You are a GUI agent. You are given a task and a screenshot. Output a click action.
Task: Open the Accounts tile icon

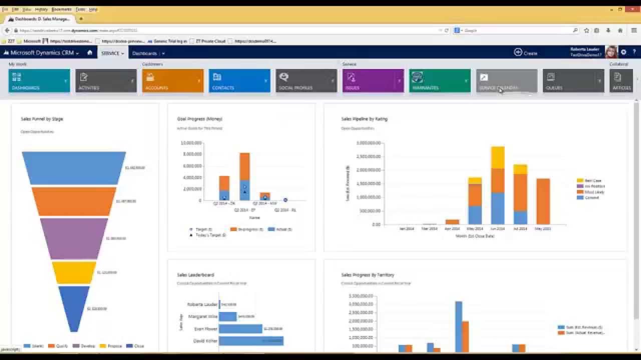tap(150, 77)
